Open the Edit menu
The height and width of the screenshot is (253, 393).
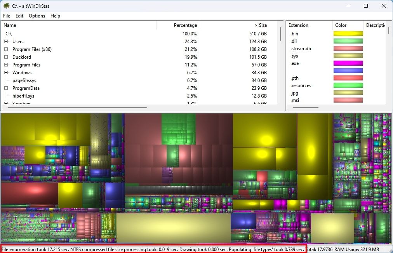(19, 16)
